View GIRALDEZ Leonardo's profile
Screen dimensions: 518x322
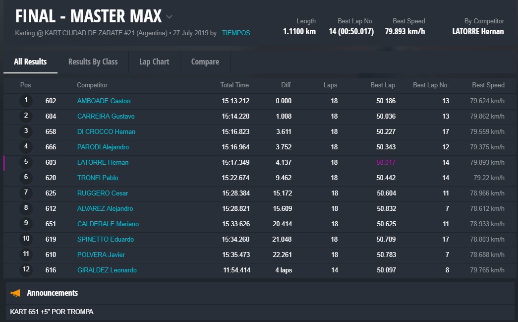(107, 270)
